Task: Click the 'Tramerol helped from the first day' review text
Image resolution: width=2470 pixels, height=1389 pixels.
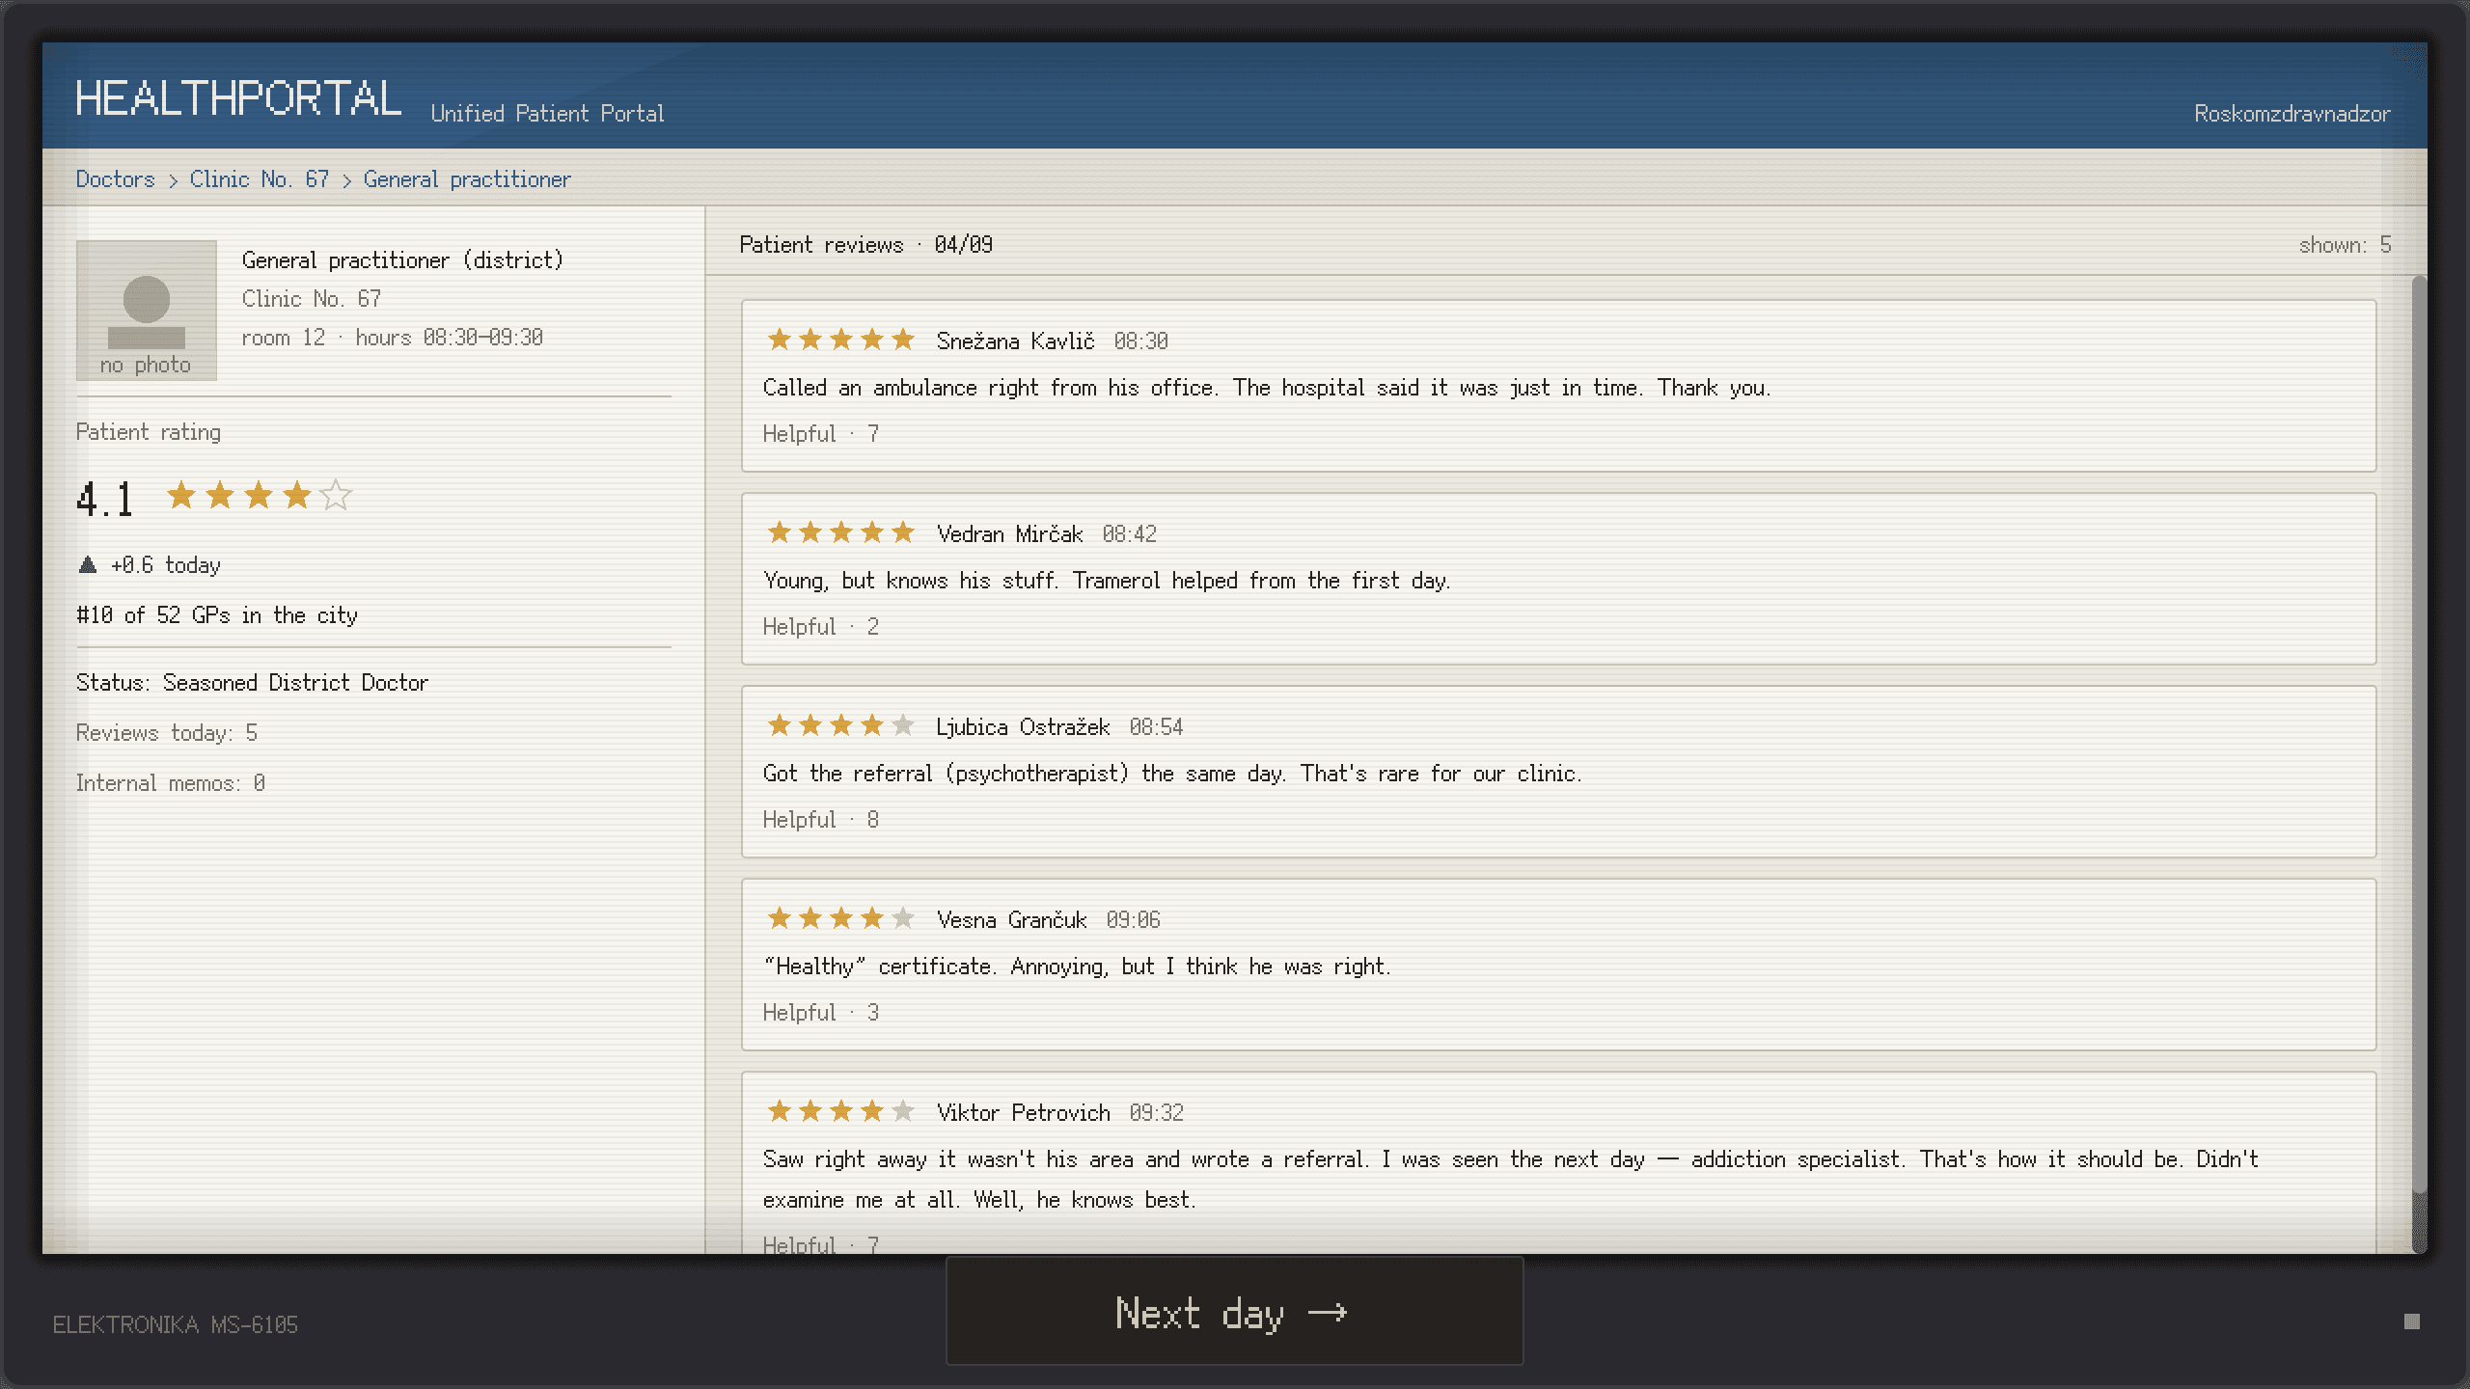Action: [x=1261, y=581]
